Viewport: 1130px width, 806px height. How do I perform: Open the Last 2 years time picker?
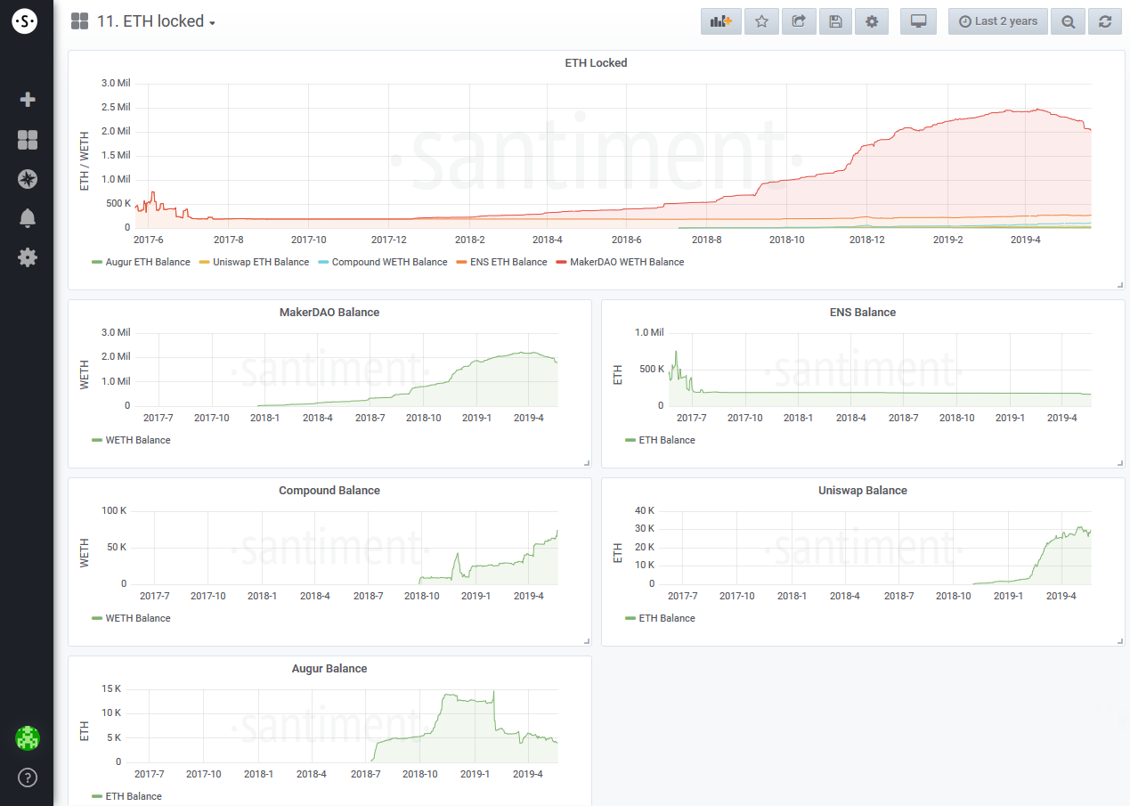click(x=998, y=21)
